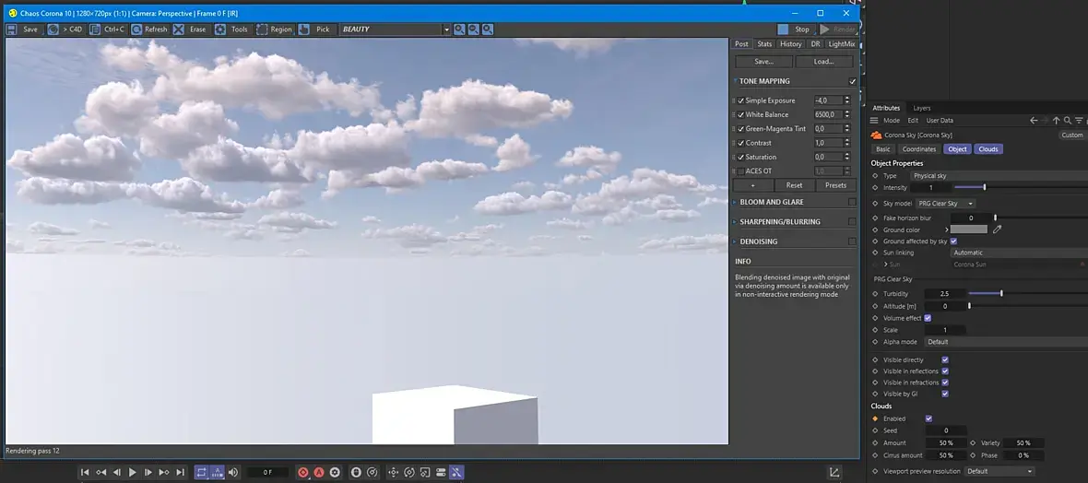Expand the BLOOM AND GLARE section
This screenshot has width=1088, height=483.
coord(734,202)
